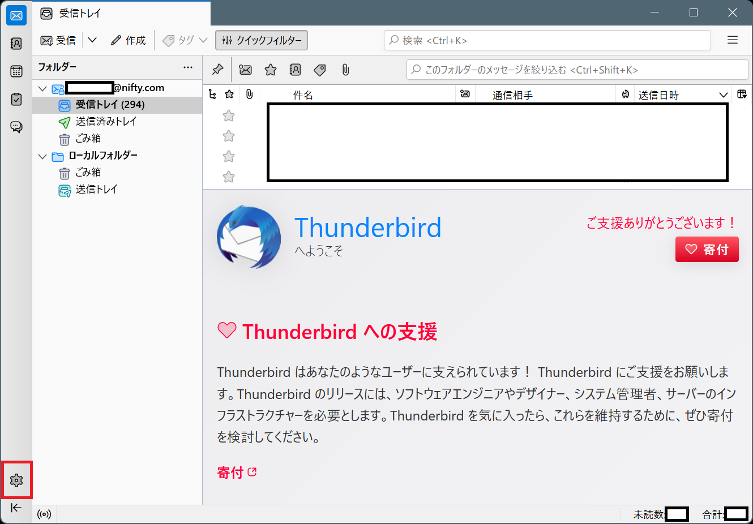Open the Tasks space in the sidebar

[x=16, y=99]
